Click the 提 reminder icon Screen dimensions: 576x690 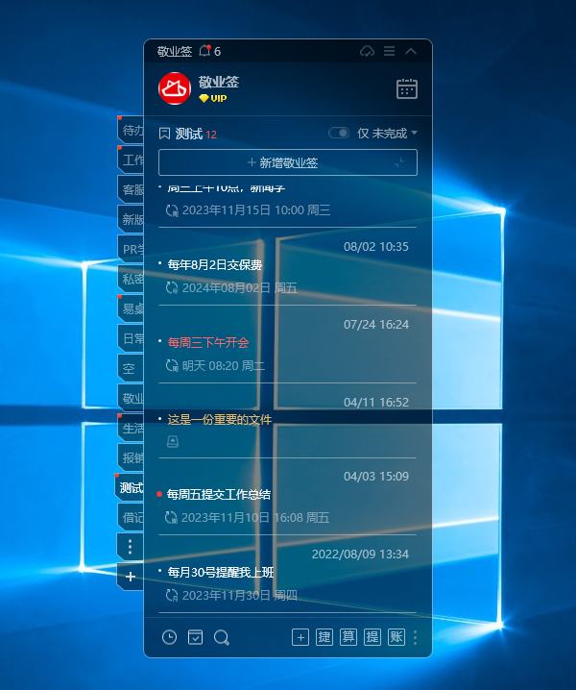click(x=372, y=637)
